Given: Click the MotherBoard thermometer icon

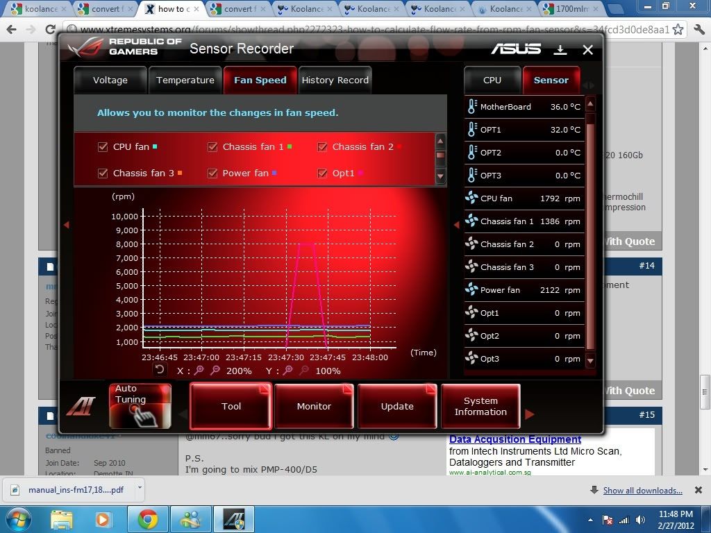Looking at the screenshot, I should coord(472,107).
